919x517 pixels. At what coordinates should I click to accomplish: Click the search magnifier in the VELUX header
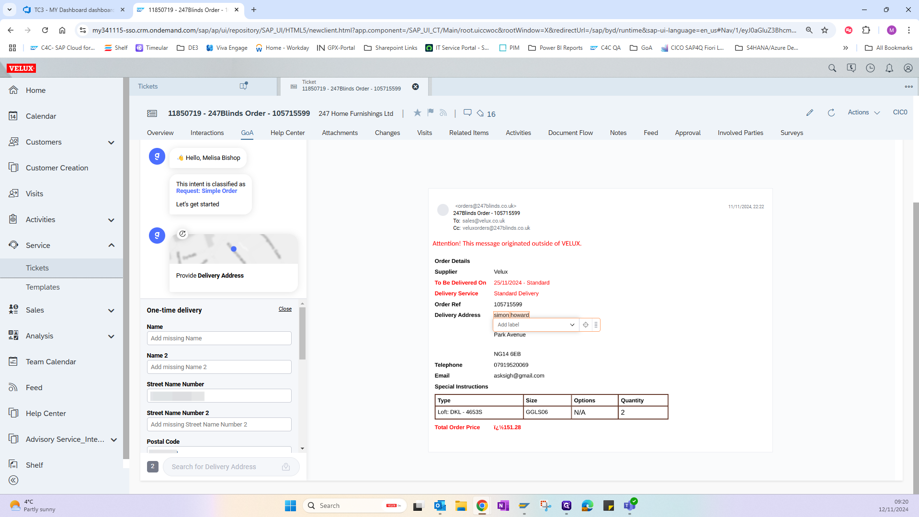[x=832, y=68]
